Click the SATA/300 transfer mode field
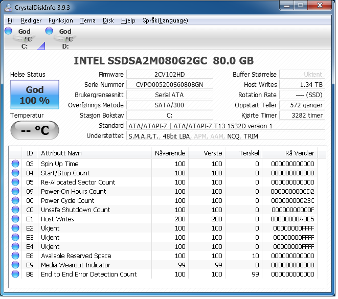The image size is (338, 299). 170,105
